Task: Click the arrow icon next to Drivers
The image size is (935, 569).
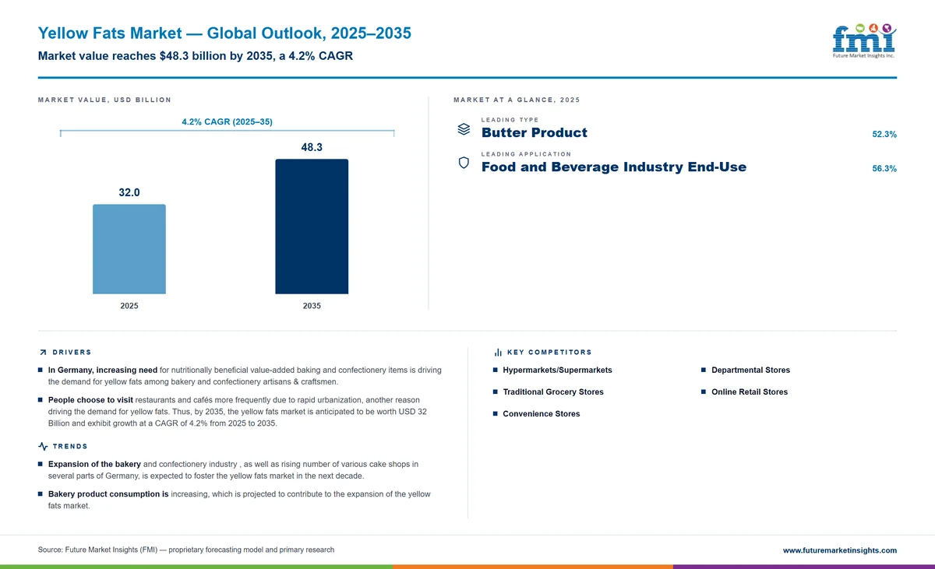Action: [x=43, y=353]
